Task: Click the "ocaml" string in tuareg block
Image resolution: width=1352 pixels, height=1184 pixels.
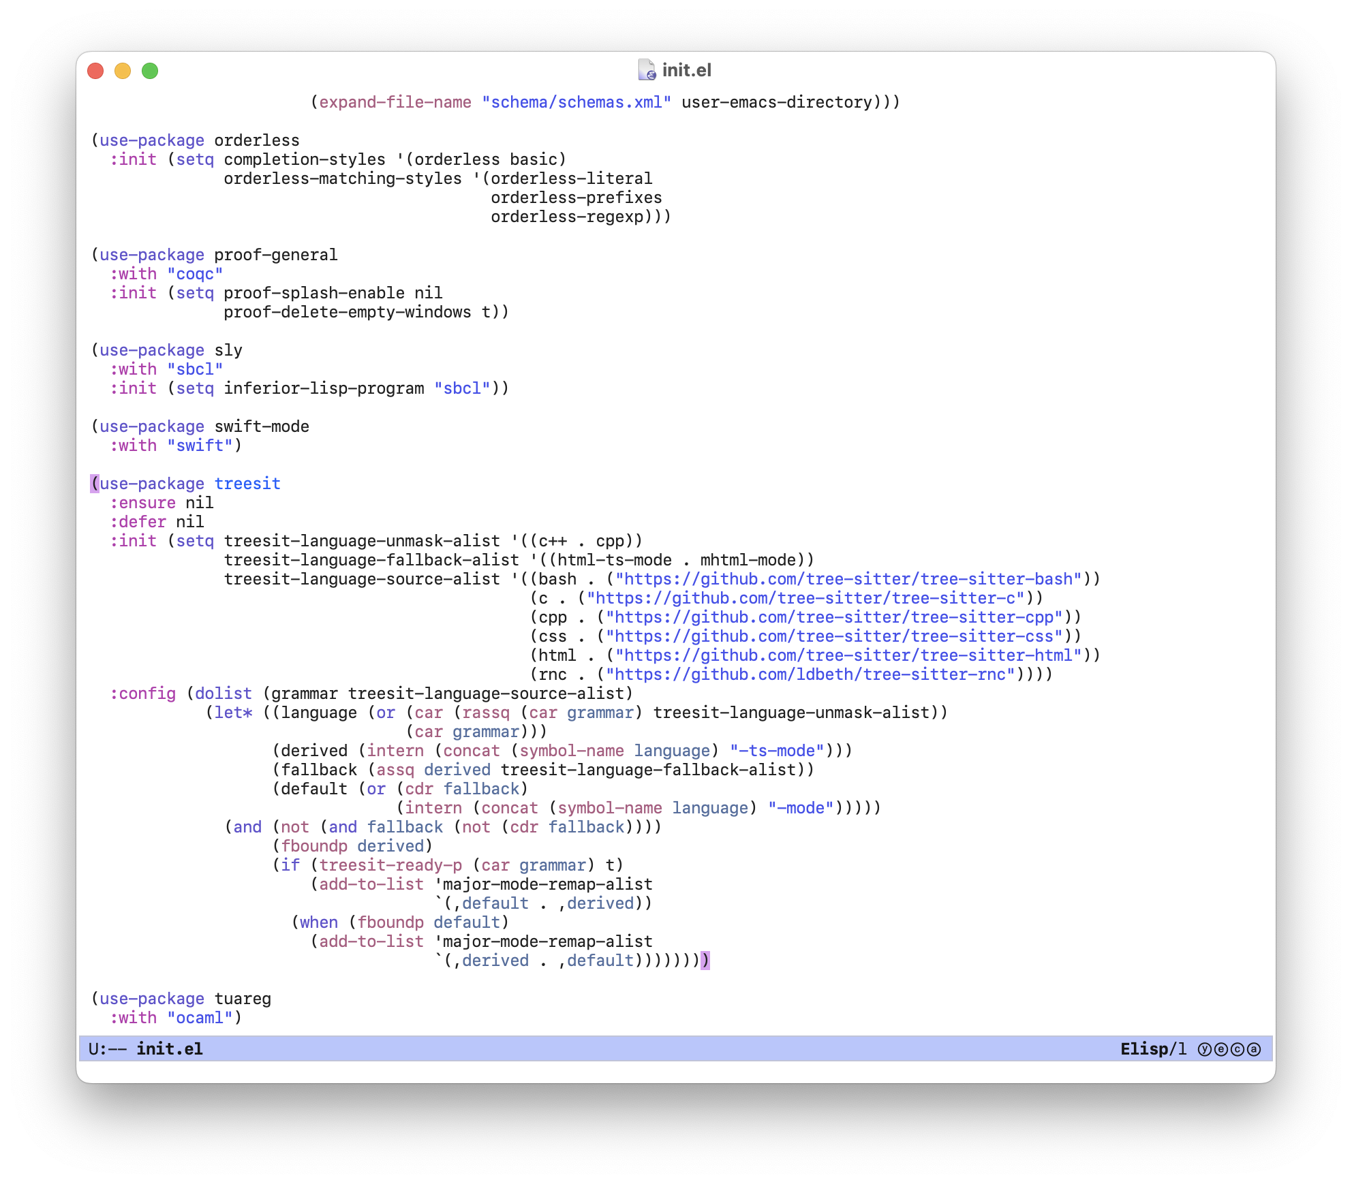Action: point(200,1018)
